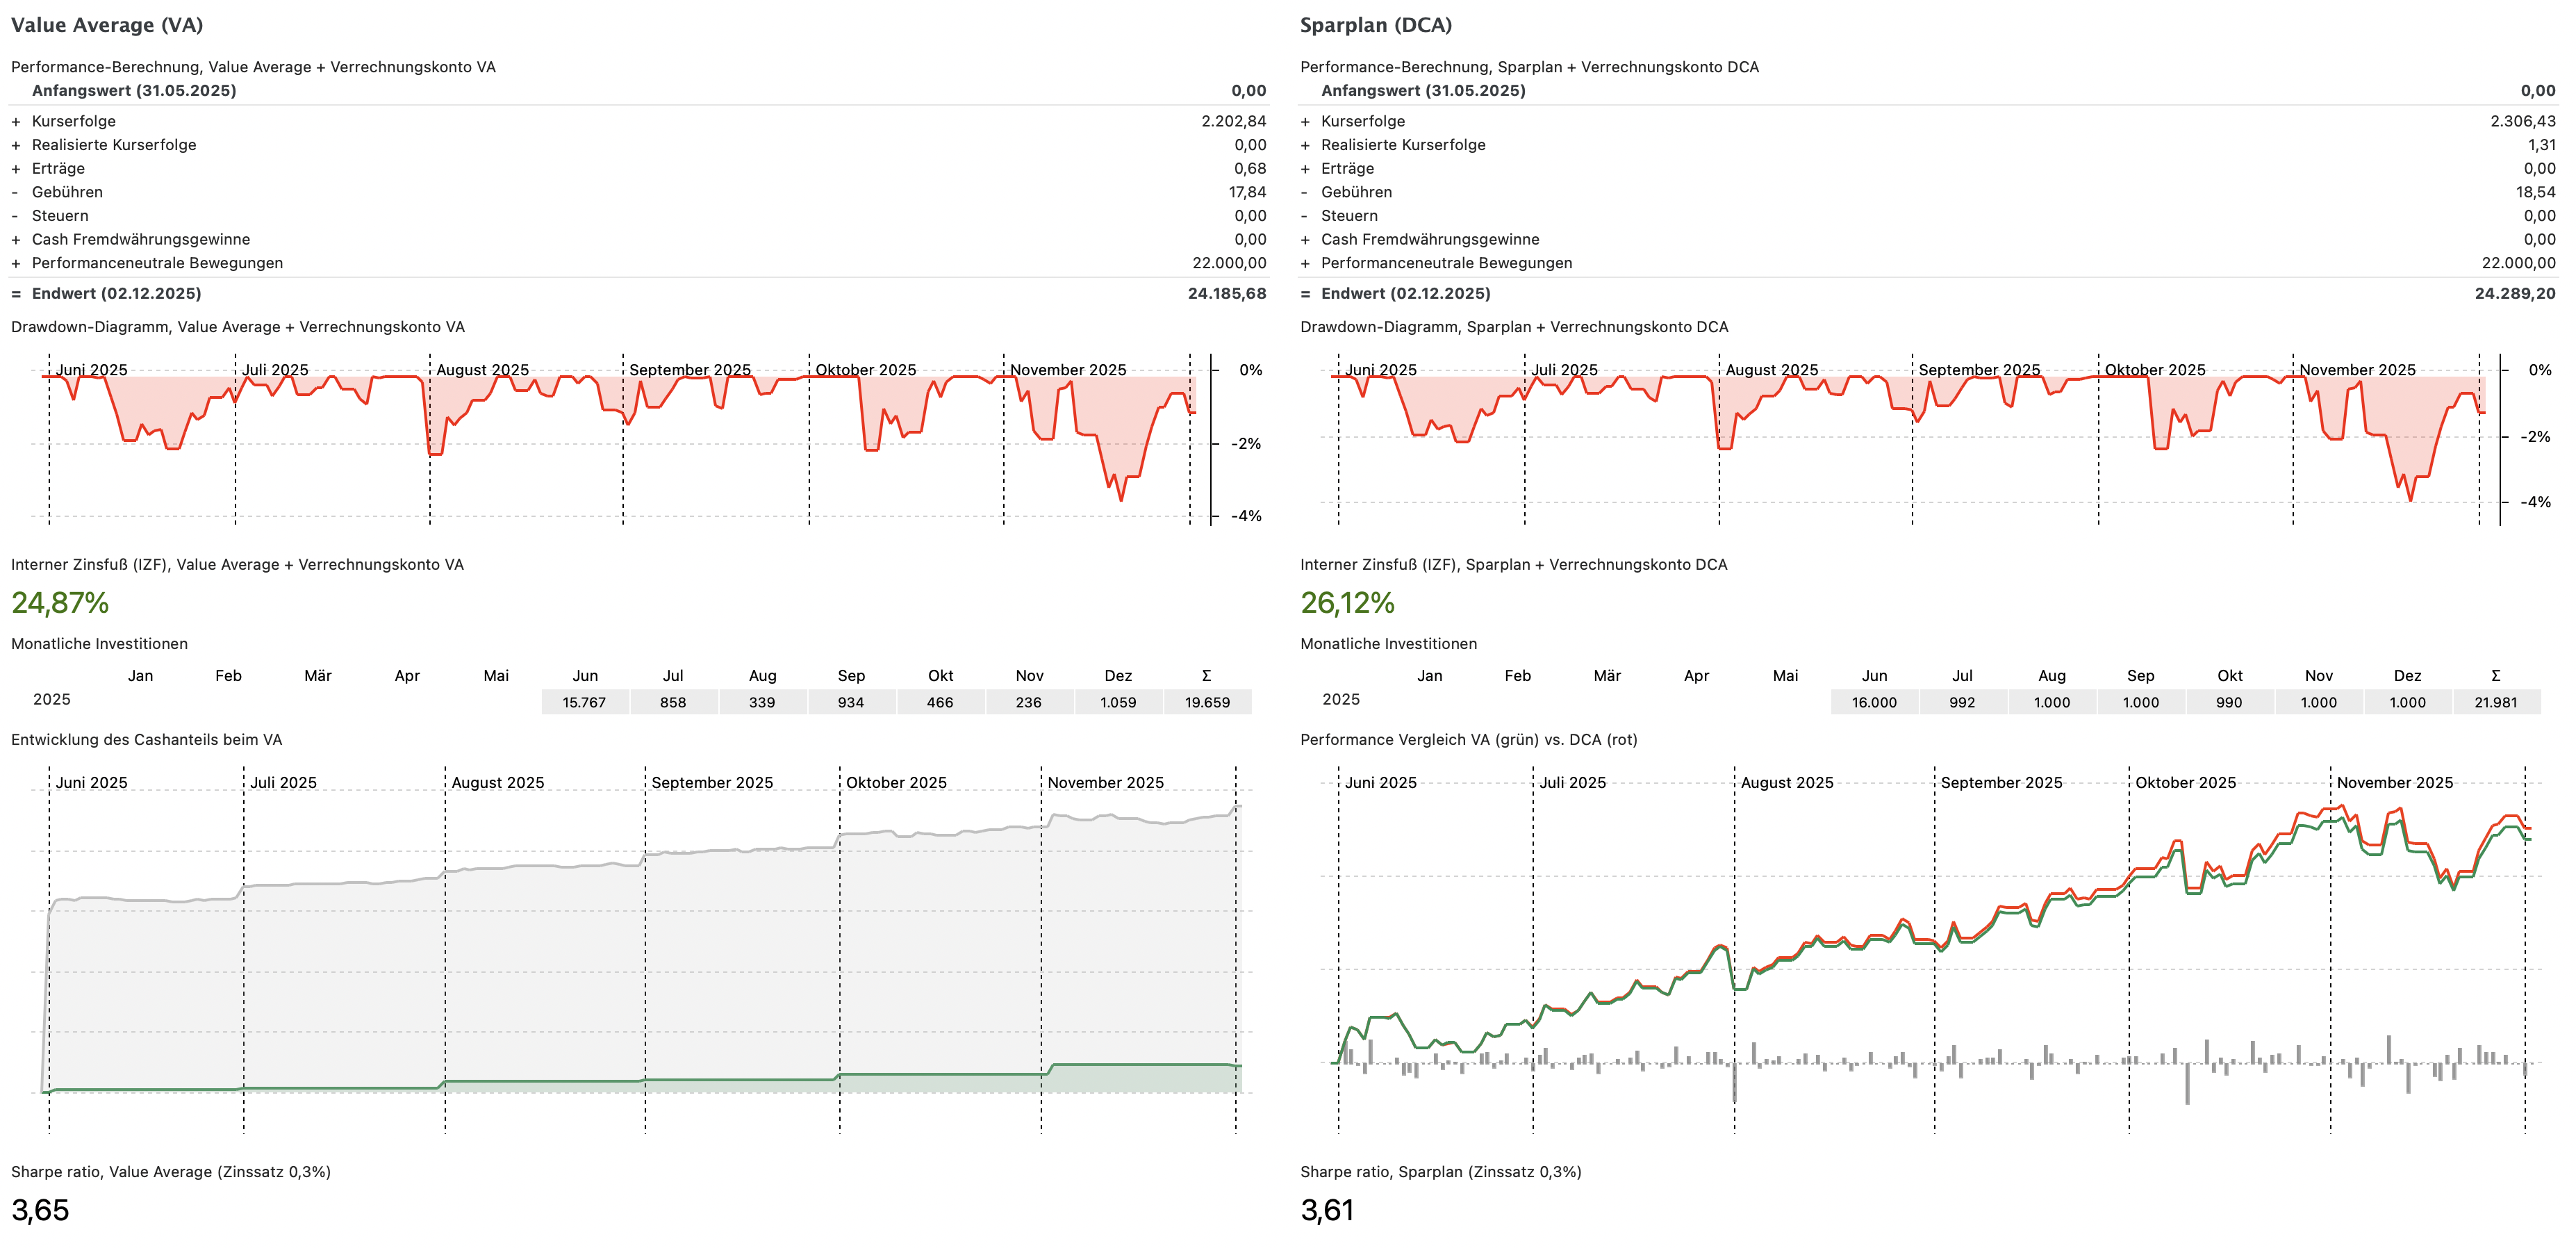Click the Sparplan (DCA) column heading
This screenshot has height=1248, width=2576.
point(1375,25)
